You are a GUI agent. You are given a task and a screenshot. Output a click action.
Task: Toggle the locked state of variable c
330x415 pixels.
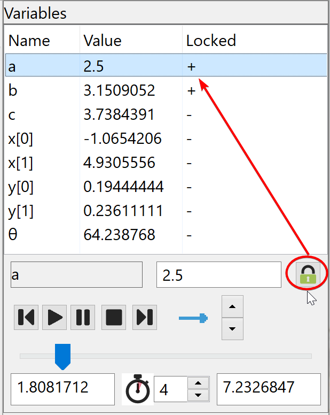189,114
